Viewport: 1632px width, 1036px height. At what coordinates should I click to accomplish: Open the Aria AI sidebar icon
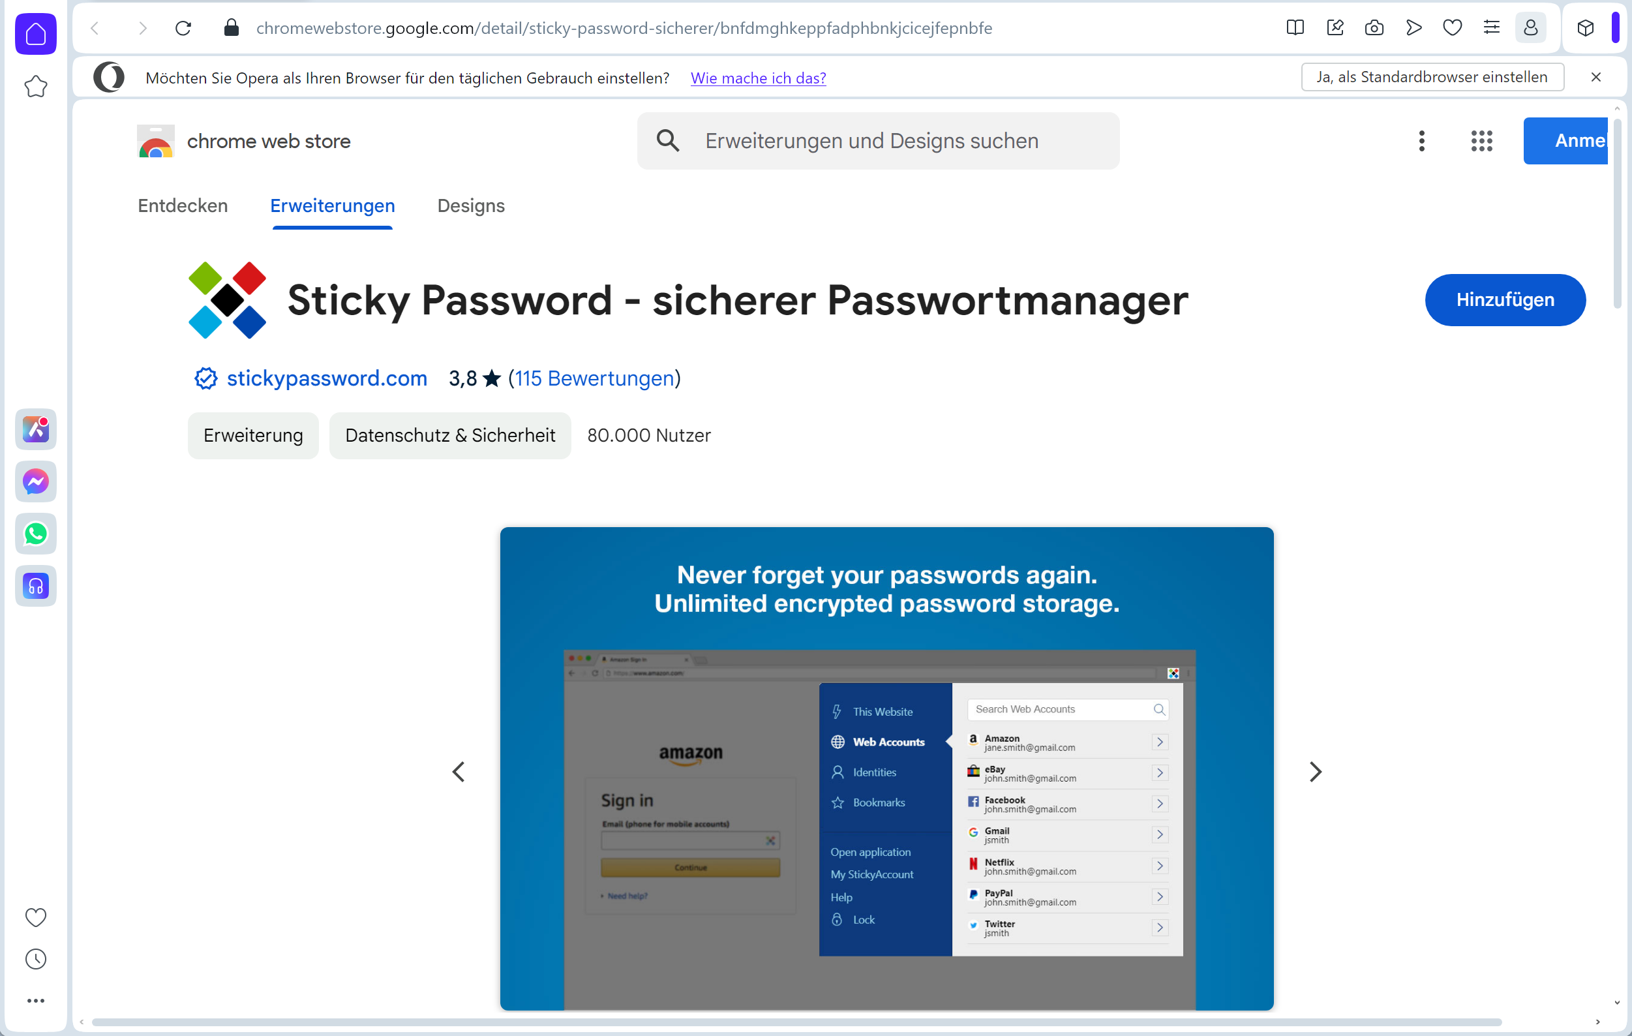pyautogui.click(x=35, y=429)
